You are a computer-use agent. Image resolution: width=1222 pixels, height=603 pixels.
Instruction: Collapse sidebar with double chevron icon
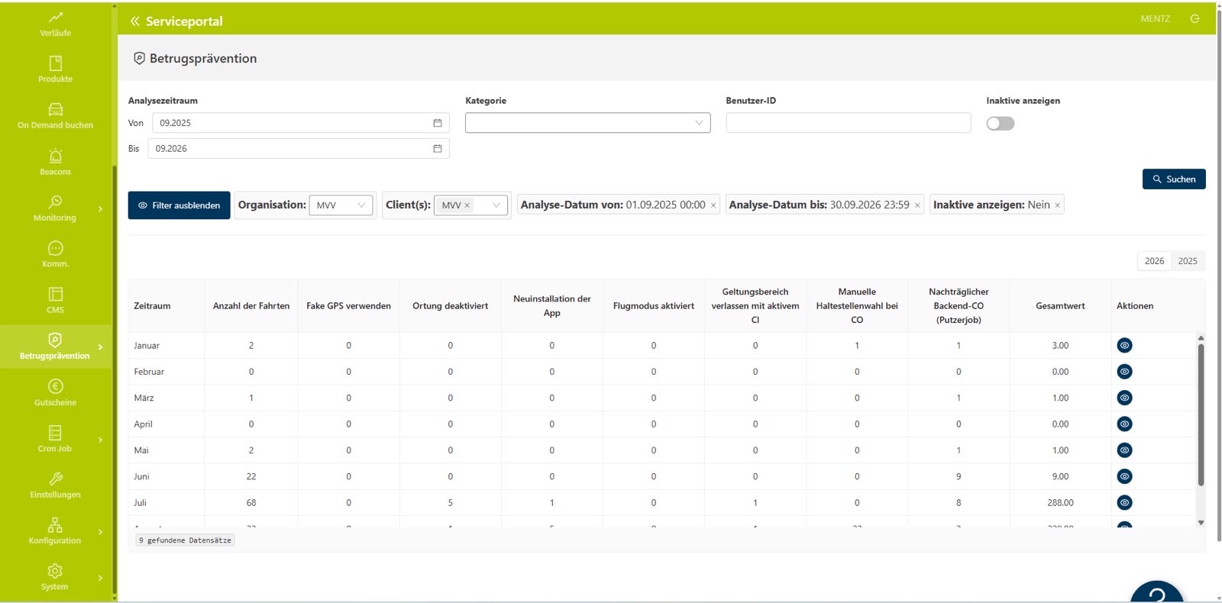pyautogui.click(x=134, y=21)
